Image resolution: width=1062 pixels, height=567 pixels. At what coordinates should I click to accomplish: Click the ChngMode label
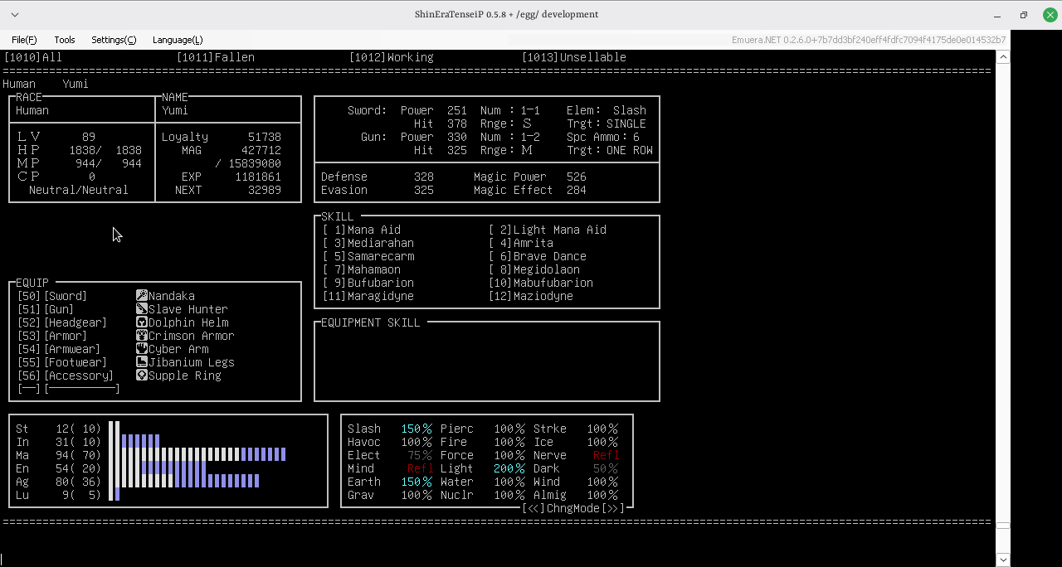click(573, 508)
